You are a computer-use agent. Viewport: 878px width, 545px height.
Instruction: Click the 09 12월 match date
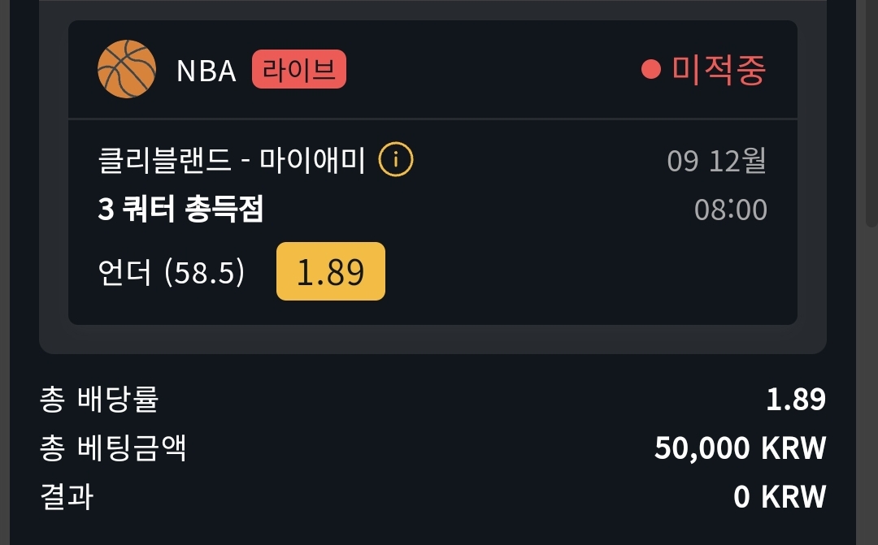pyautogui.click(x=717, y=161)
